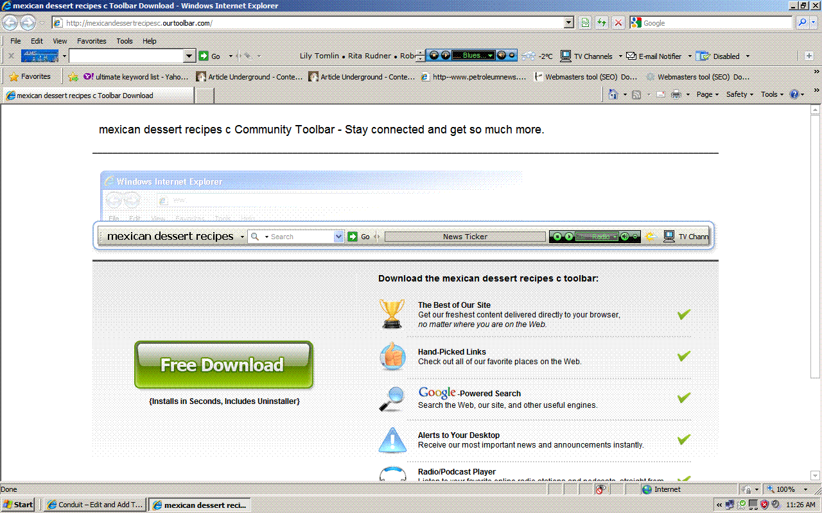Select the mexican dessert recipes c Toolbar Download tab

pyautogui.click(x=98, y=96)
